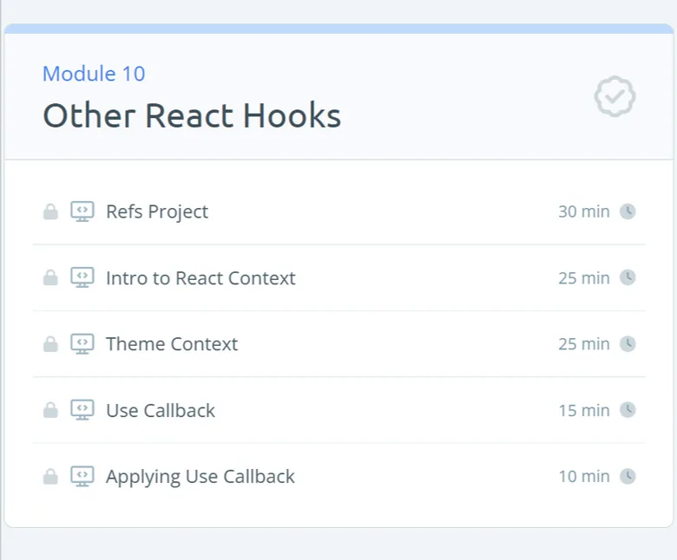This screenshot has height=560, width=677.
Task: Click the lock icon beside Intro to React Context
Action: [x=50, y=277]
